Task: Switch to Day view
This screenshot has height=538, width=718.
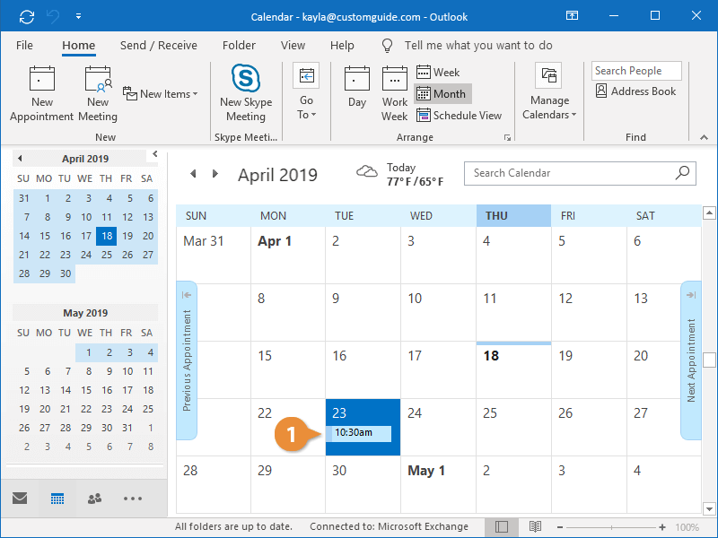Action: (357, 87)
